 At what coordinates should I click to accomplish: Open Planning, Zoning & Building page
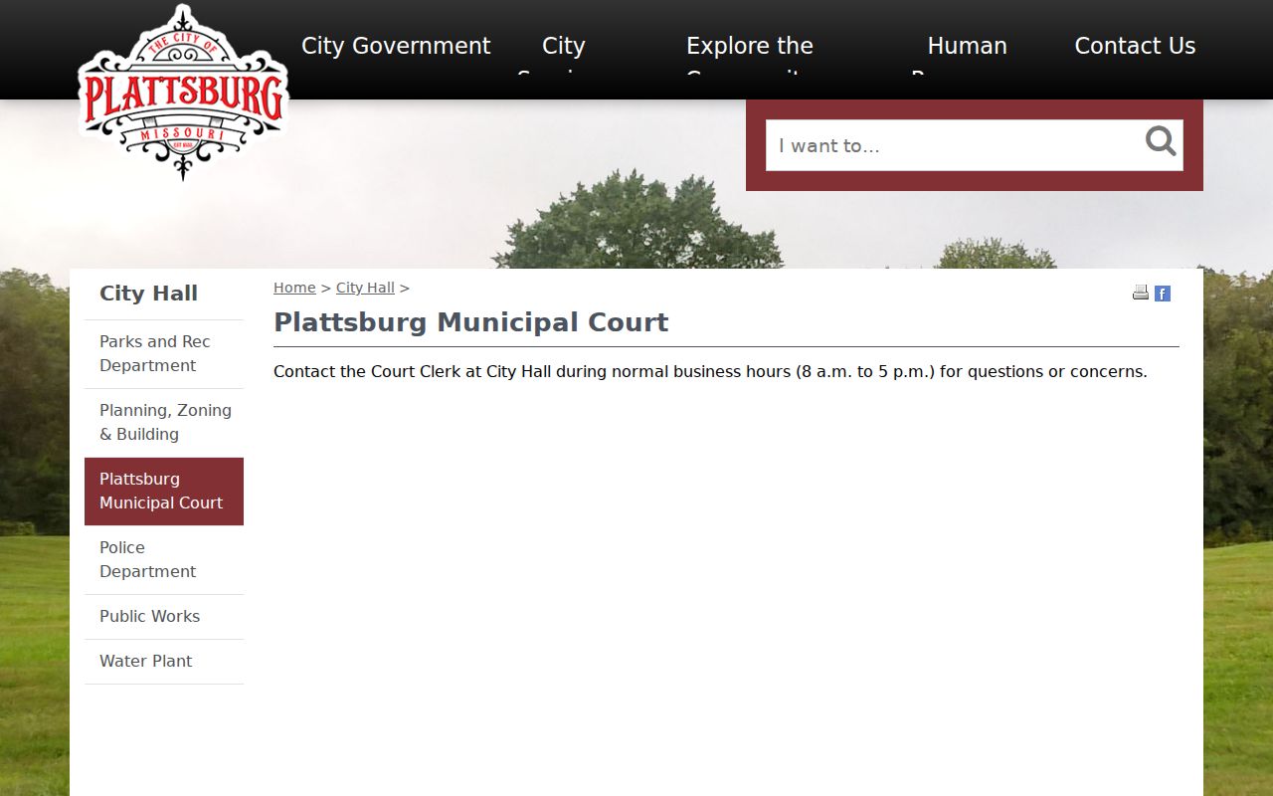coord(164,423)
